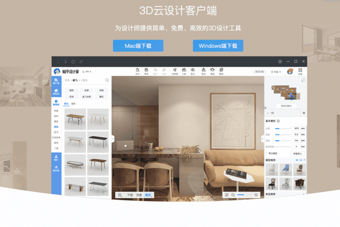Click the zoom in magnifier icon
This screenshot has width=340, height=227.
point(256,195)
